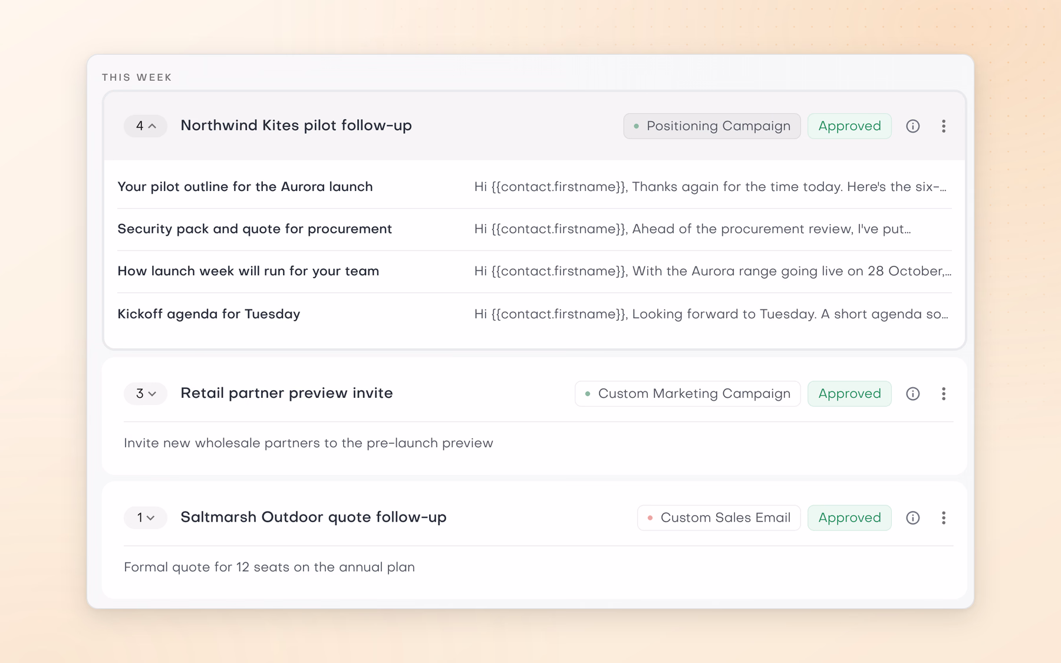Click the THIS WEEK section heading
The height and width of the screenshot is (663, 1061).
click(x=137, y=78)
